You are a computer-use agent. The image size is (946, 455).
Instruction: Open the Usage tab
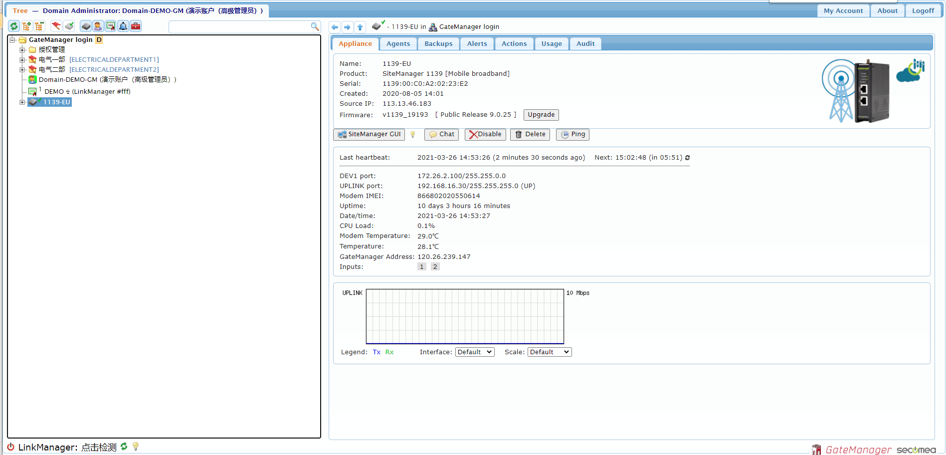[x=552, y=44]
